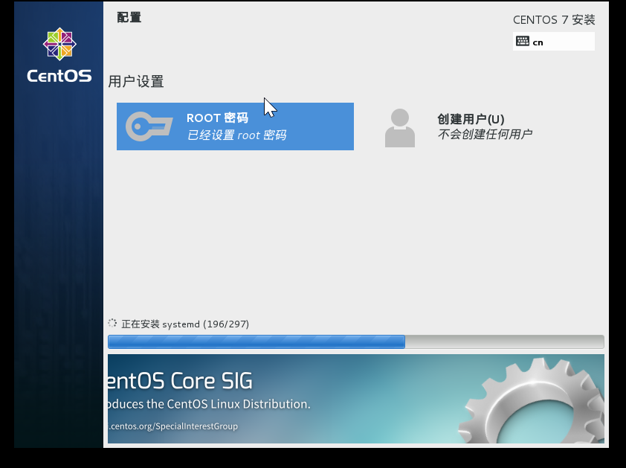
Task: Click the gray user silhouette icon
Action: [x=400, y=128]
